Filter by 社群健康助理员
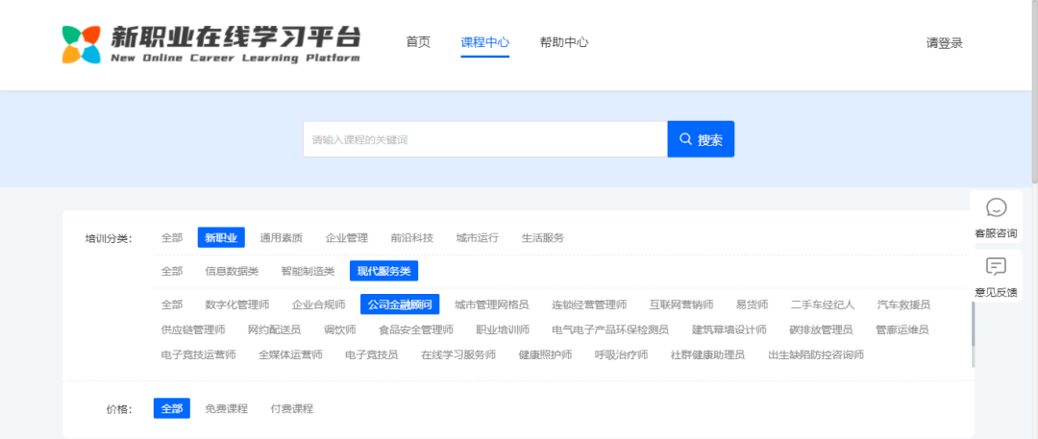The width and height of the screenshot is (1038, 439). pos(707,354)
